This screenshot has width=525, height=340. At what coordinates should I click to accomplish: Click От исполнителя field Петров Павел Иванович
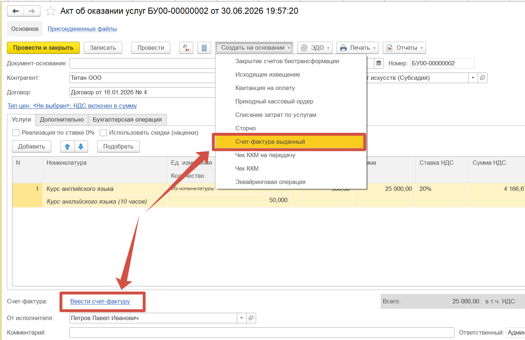153,318
